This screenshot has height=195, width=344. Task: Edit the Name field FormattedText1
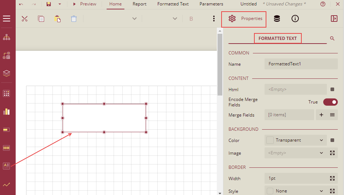[x=301, y=64]
